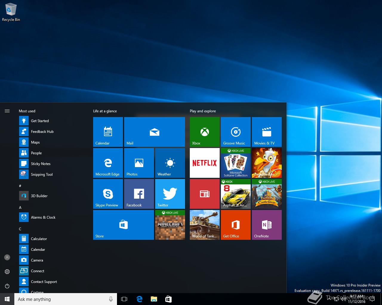Open Age of Empires Castle Siege tile
The width and height of the screenshot is (382, 305).
[267, 194]
